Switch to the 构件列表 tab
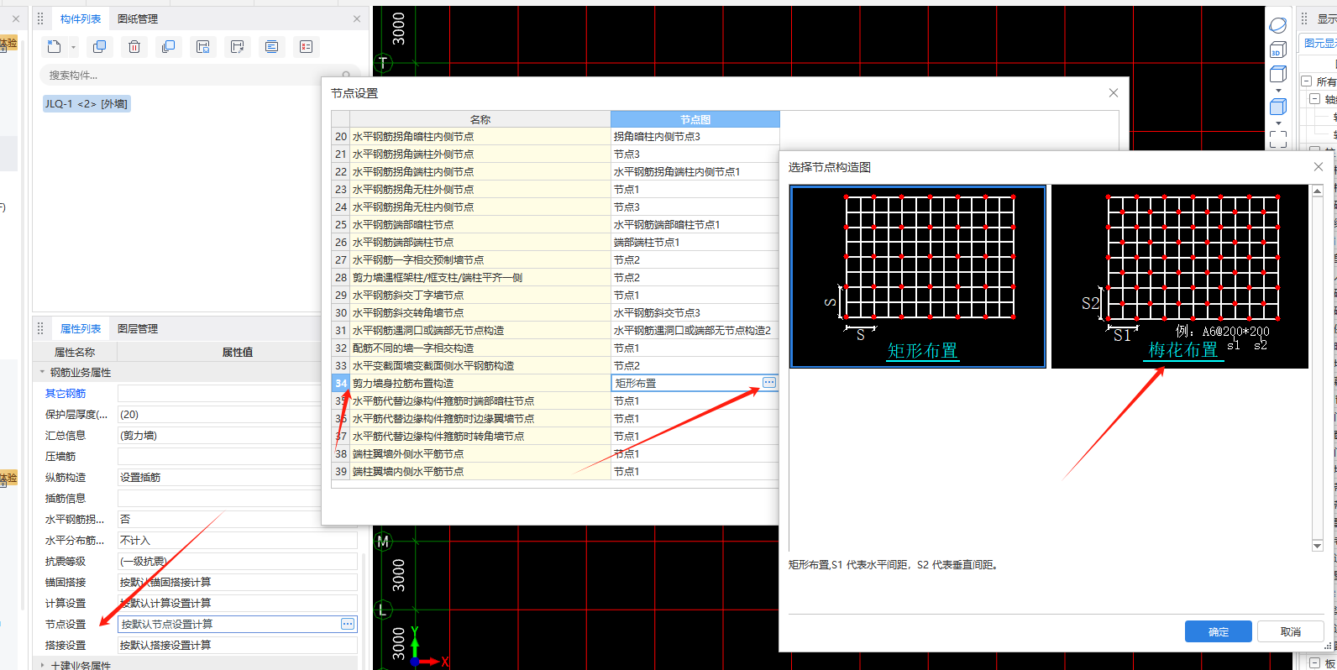Screen dimensions: 1337x670 click(x=81, y=18)
